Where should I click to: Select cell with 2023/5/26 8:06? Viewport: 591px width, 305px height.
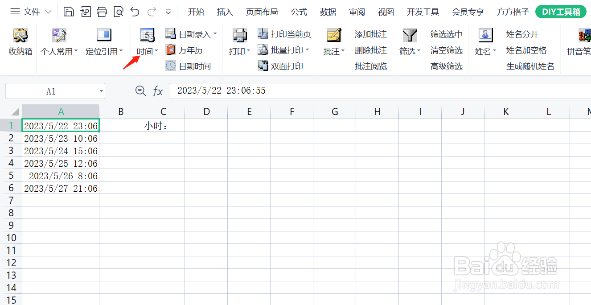(61, 176)
